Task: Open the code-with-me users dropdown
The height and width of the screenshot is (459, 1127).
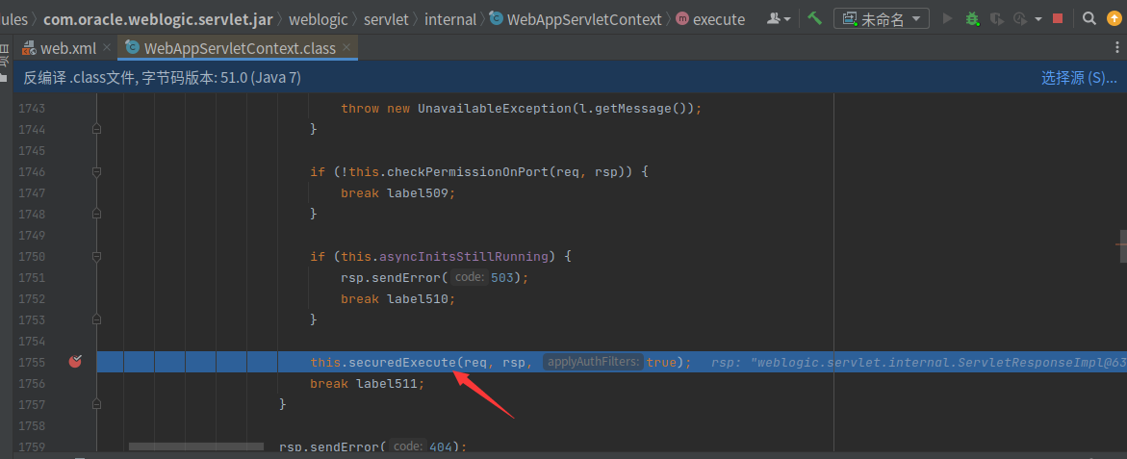Action: pos(780,18)
